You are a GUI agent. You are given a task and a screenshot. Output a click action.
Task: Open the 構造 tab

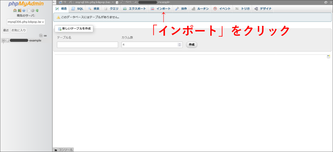point(61,9)
